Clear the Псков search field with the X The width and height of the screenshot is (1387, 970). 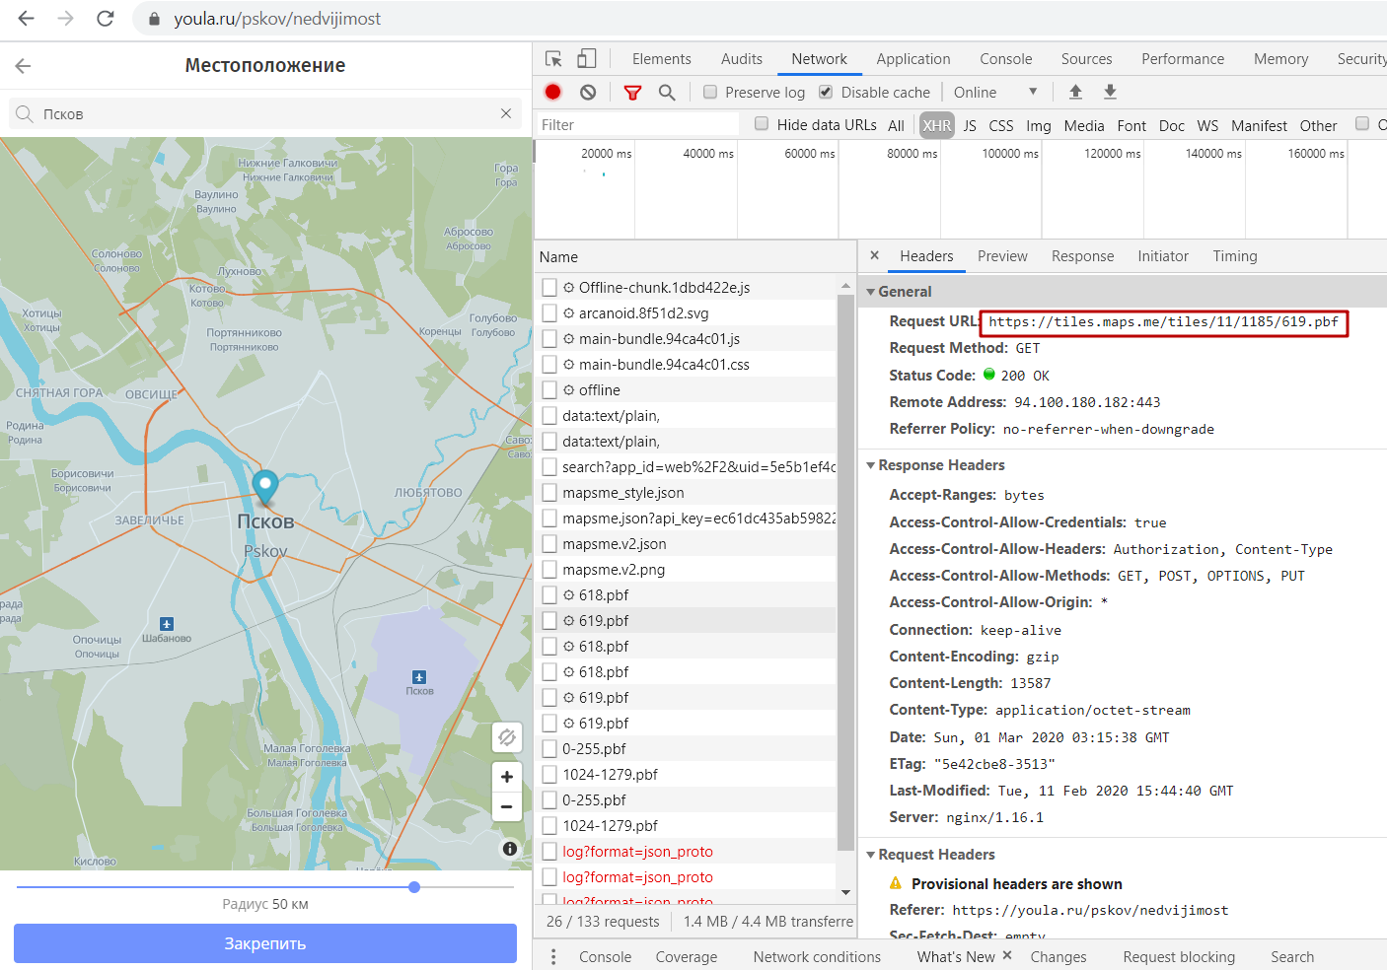click(506, 113)
